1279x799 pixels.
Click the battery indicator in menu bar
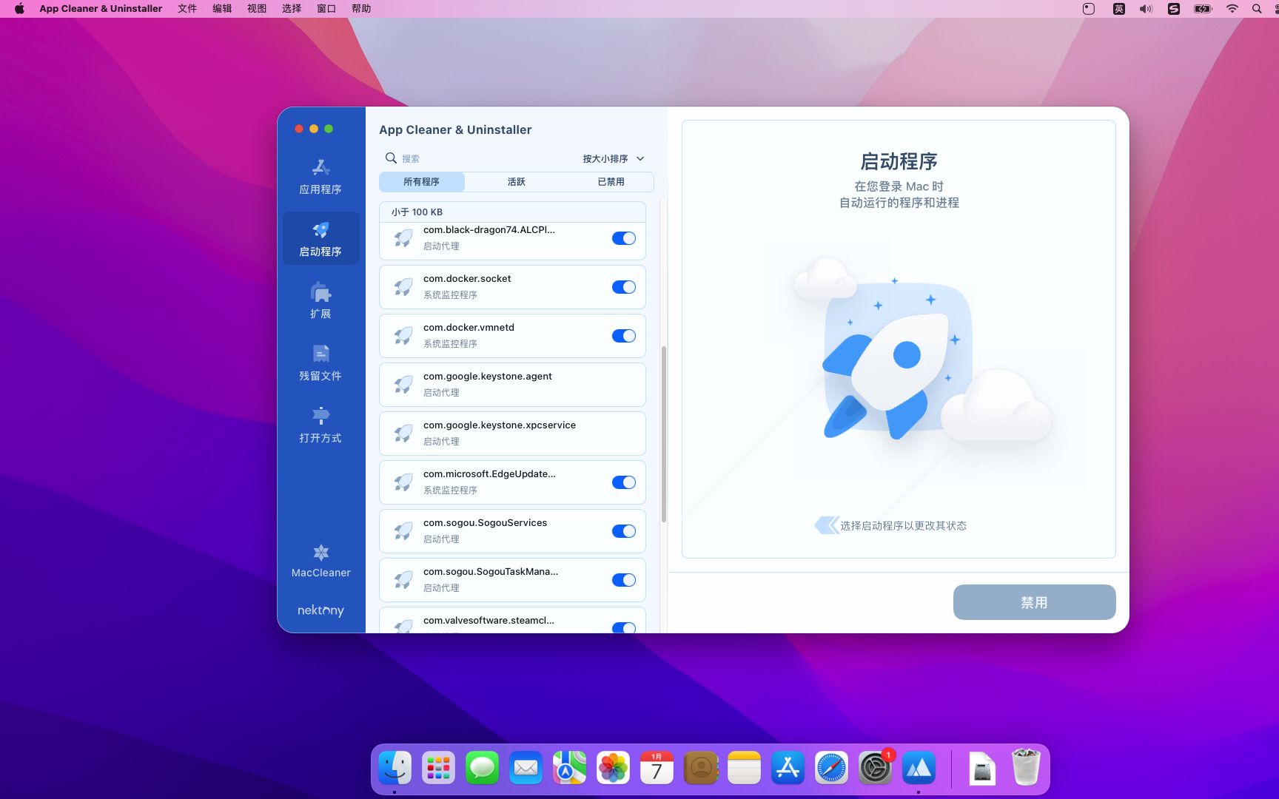point(1201,8)
